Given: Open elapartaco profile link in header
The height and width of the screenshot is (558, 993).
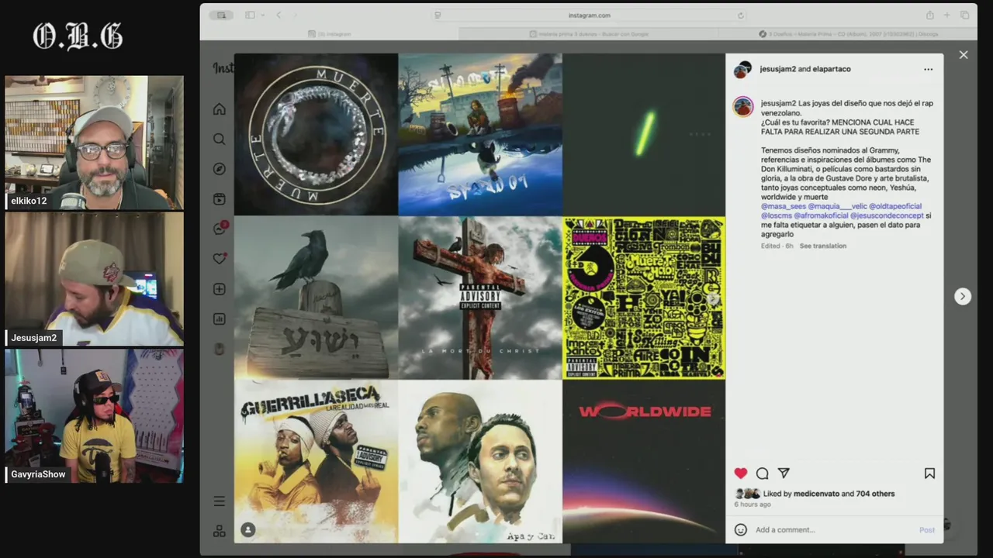Looking at the screenshot, I should [832, 69].
